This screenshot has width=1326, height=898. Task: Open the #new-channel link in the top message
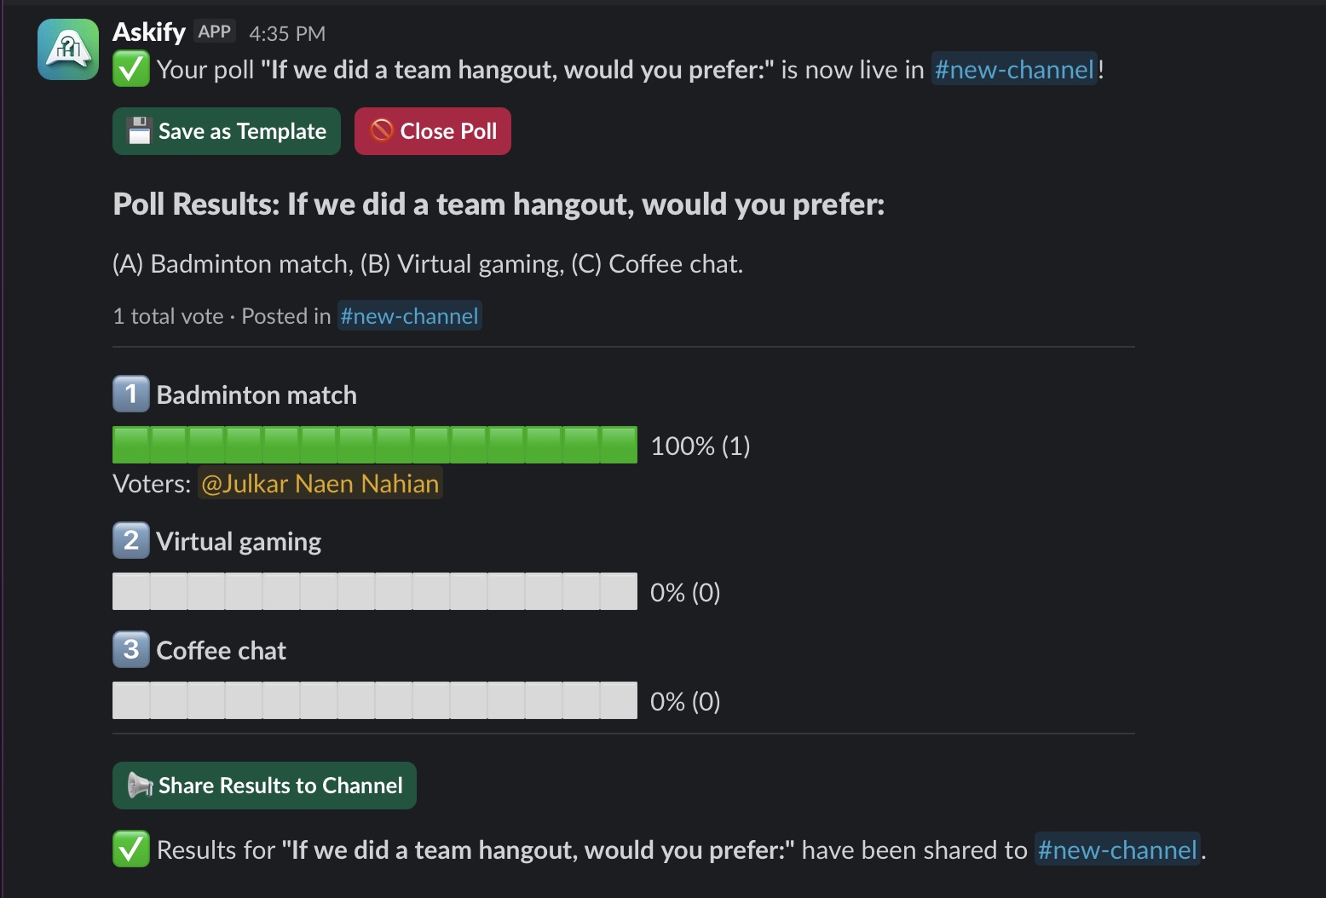click(x=1014, y=69)
